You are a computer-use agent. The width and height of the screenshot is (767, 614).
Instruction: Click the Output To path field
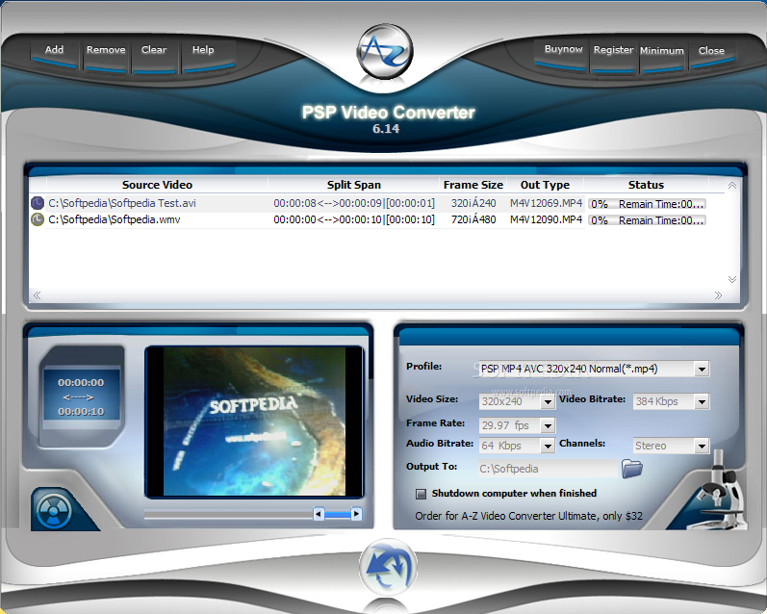pyautogui.click(x=548, y=469)
